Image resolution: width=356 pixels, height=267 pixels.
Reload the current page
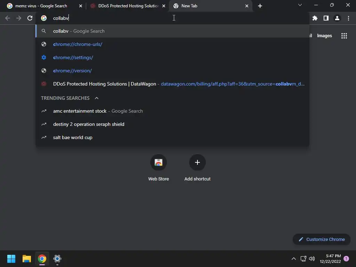pos(30,18)
